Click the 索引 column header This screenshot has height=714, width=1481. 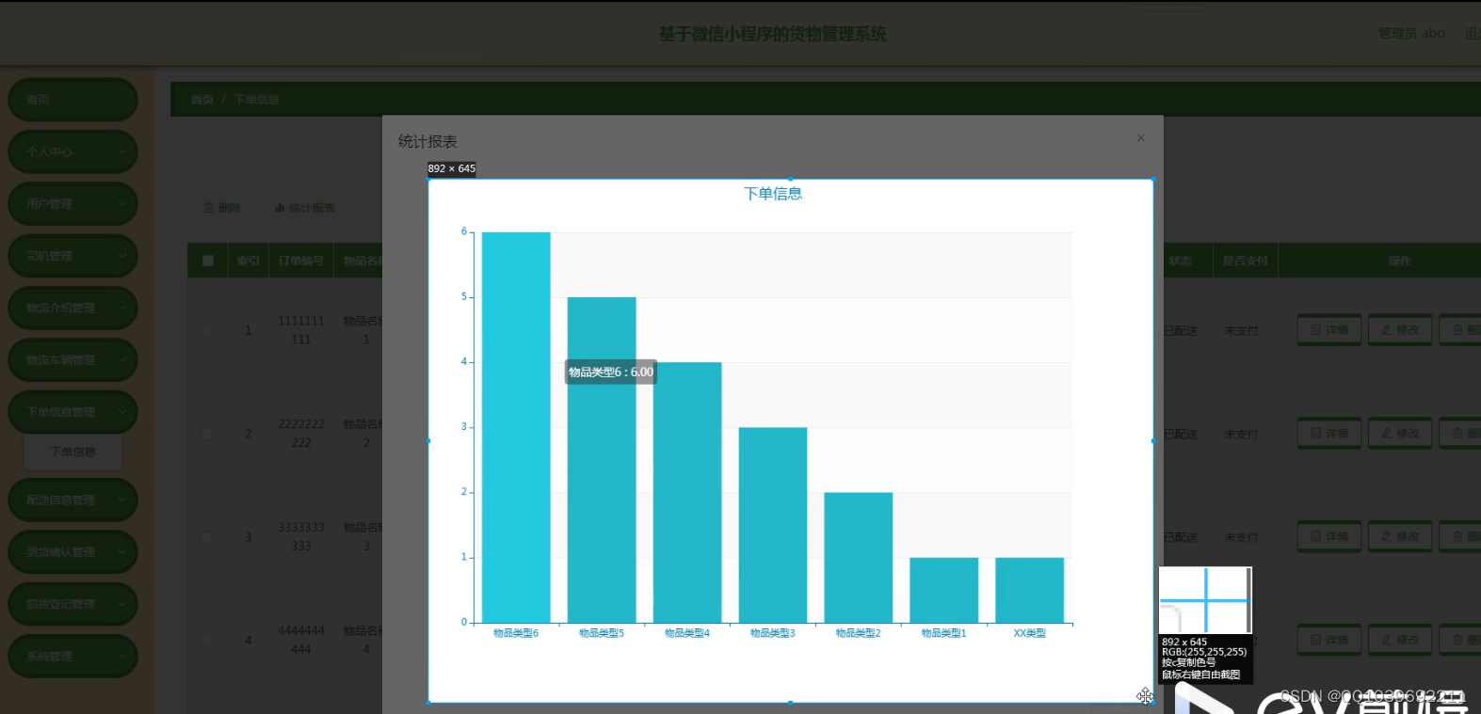click(249, 261)
